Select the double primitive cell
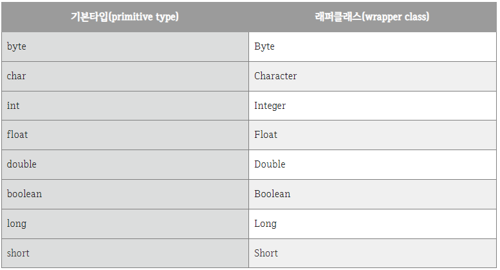This screenshot has height=270, width=500. (x=125, y=165)
